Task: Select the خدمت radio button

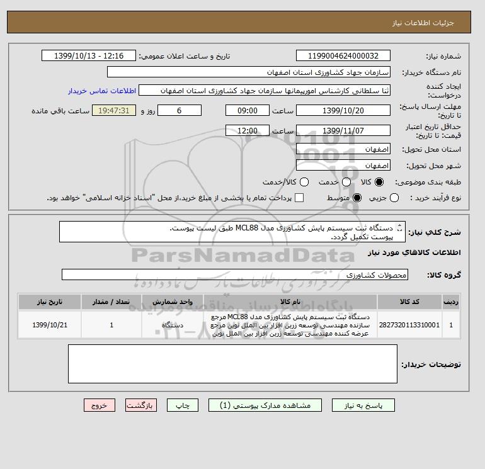Action: tap(346, 182)
